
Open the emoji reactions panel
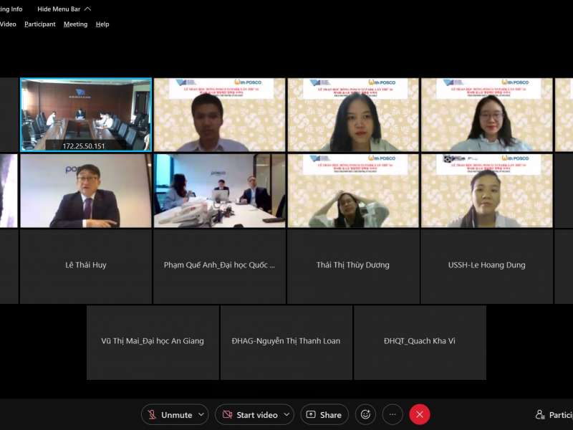click(365, 414)
